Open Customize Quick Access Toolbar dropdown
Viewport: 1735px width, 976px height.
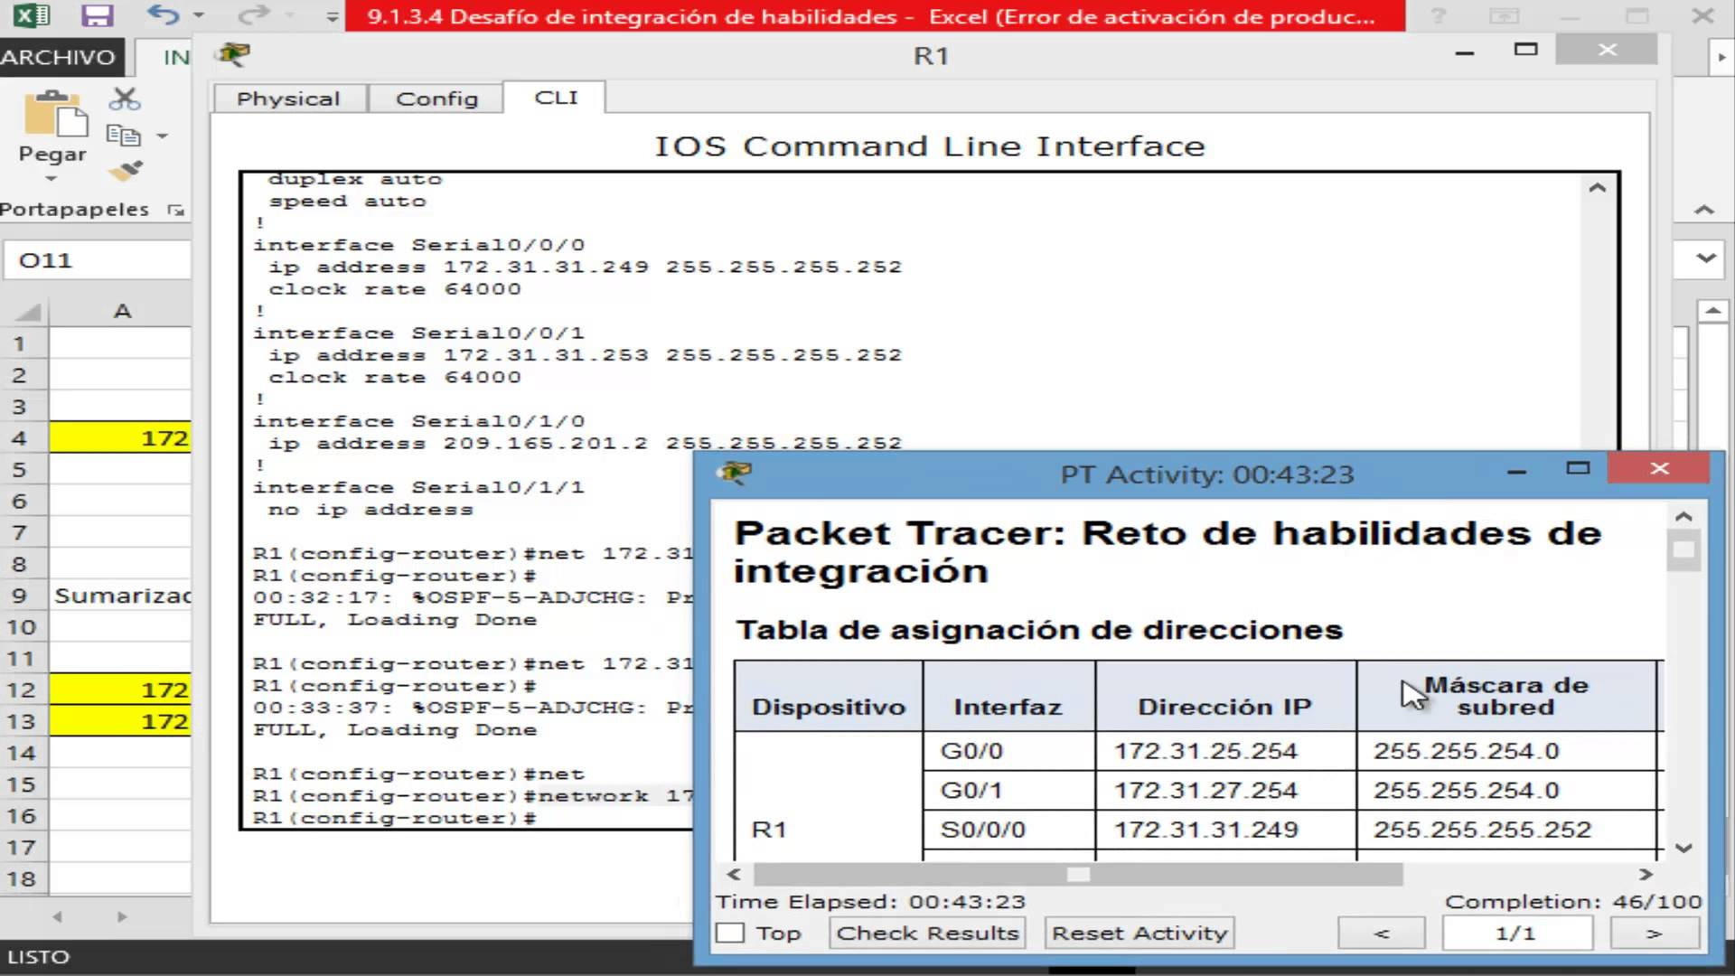pos(332,16)
